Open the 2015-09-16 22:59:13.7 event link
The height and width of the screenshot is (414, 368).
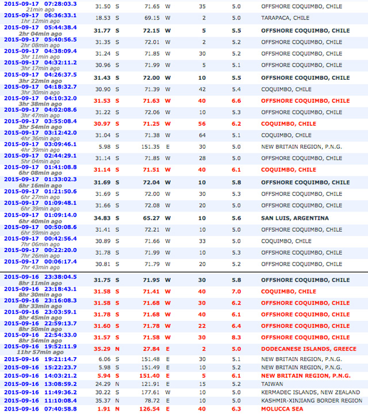[x=40, y=323]
